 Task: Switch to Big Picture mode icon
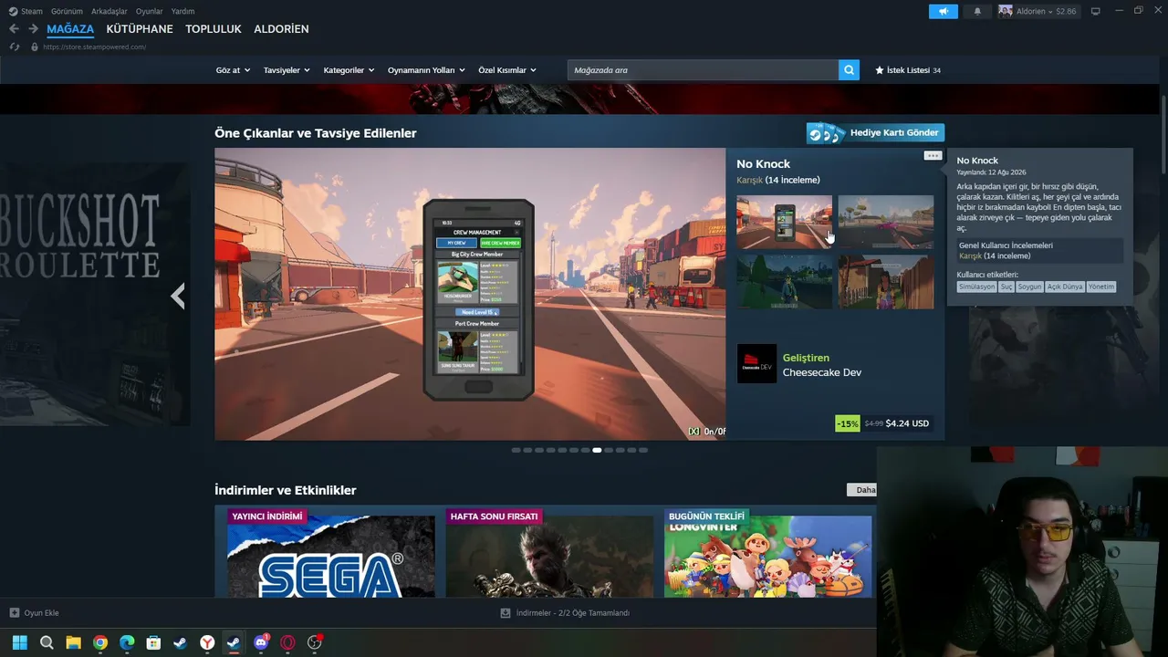pyautogui.click(x=1096, y=11)
